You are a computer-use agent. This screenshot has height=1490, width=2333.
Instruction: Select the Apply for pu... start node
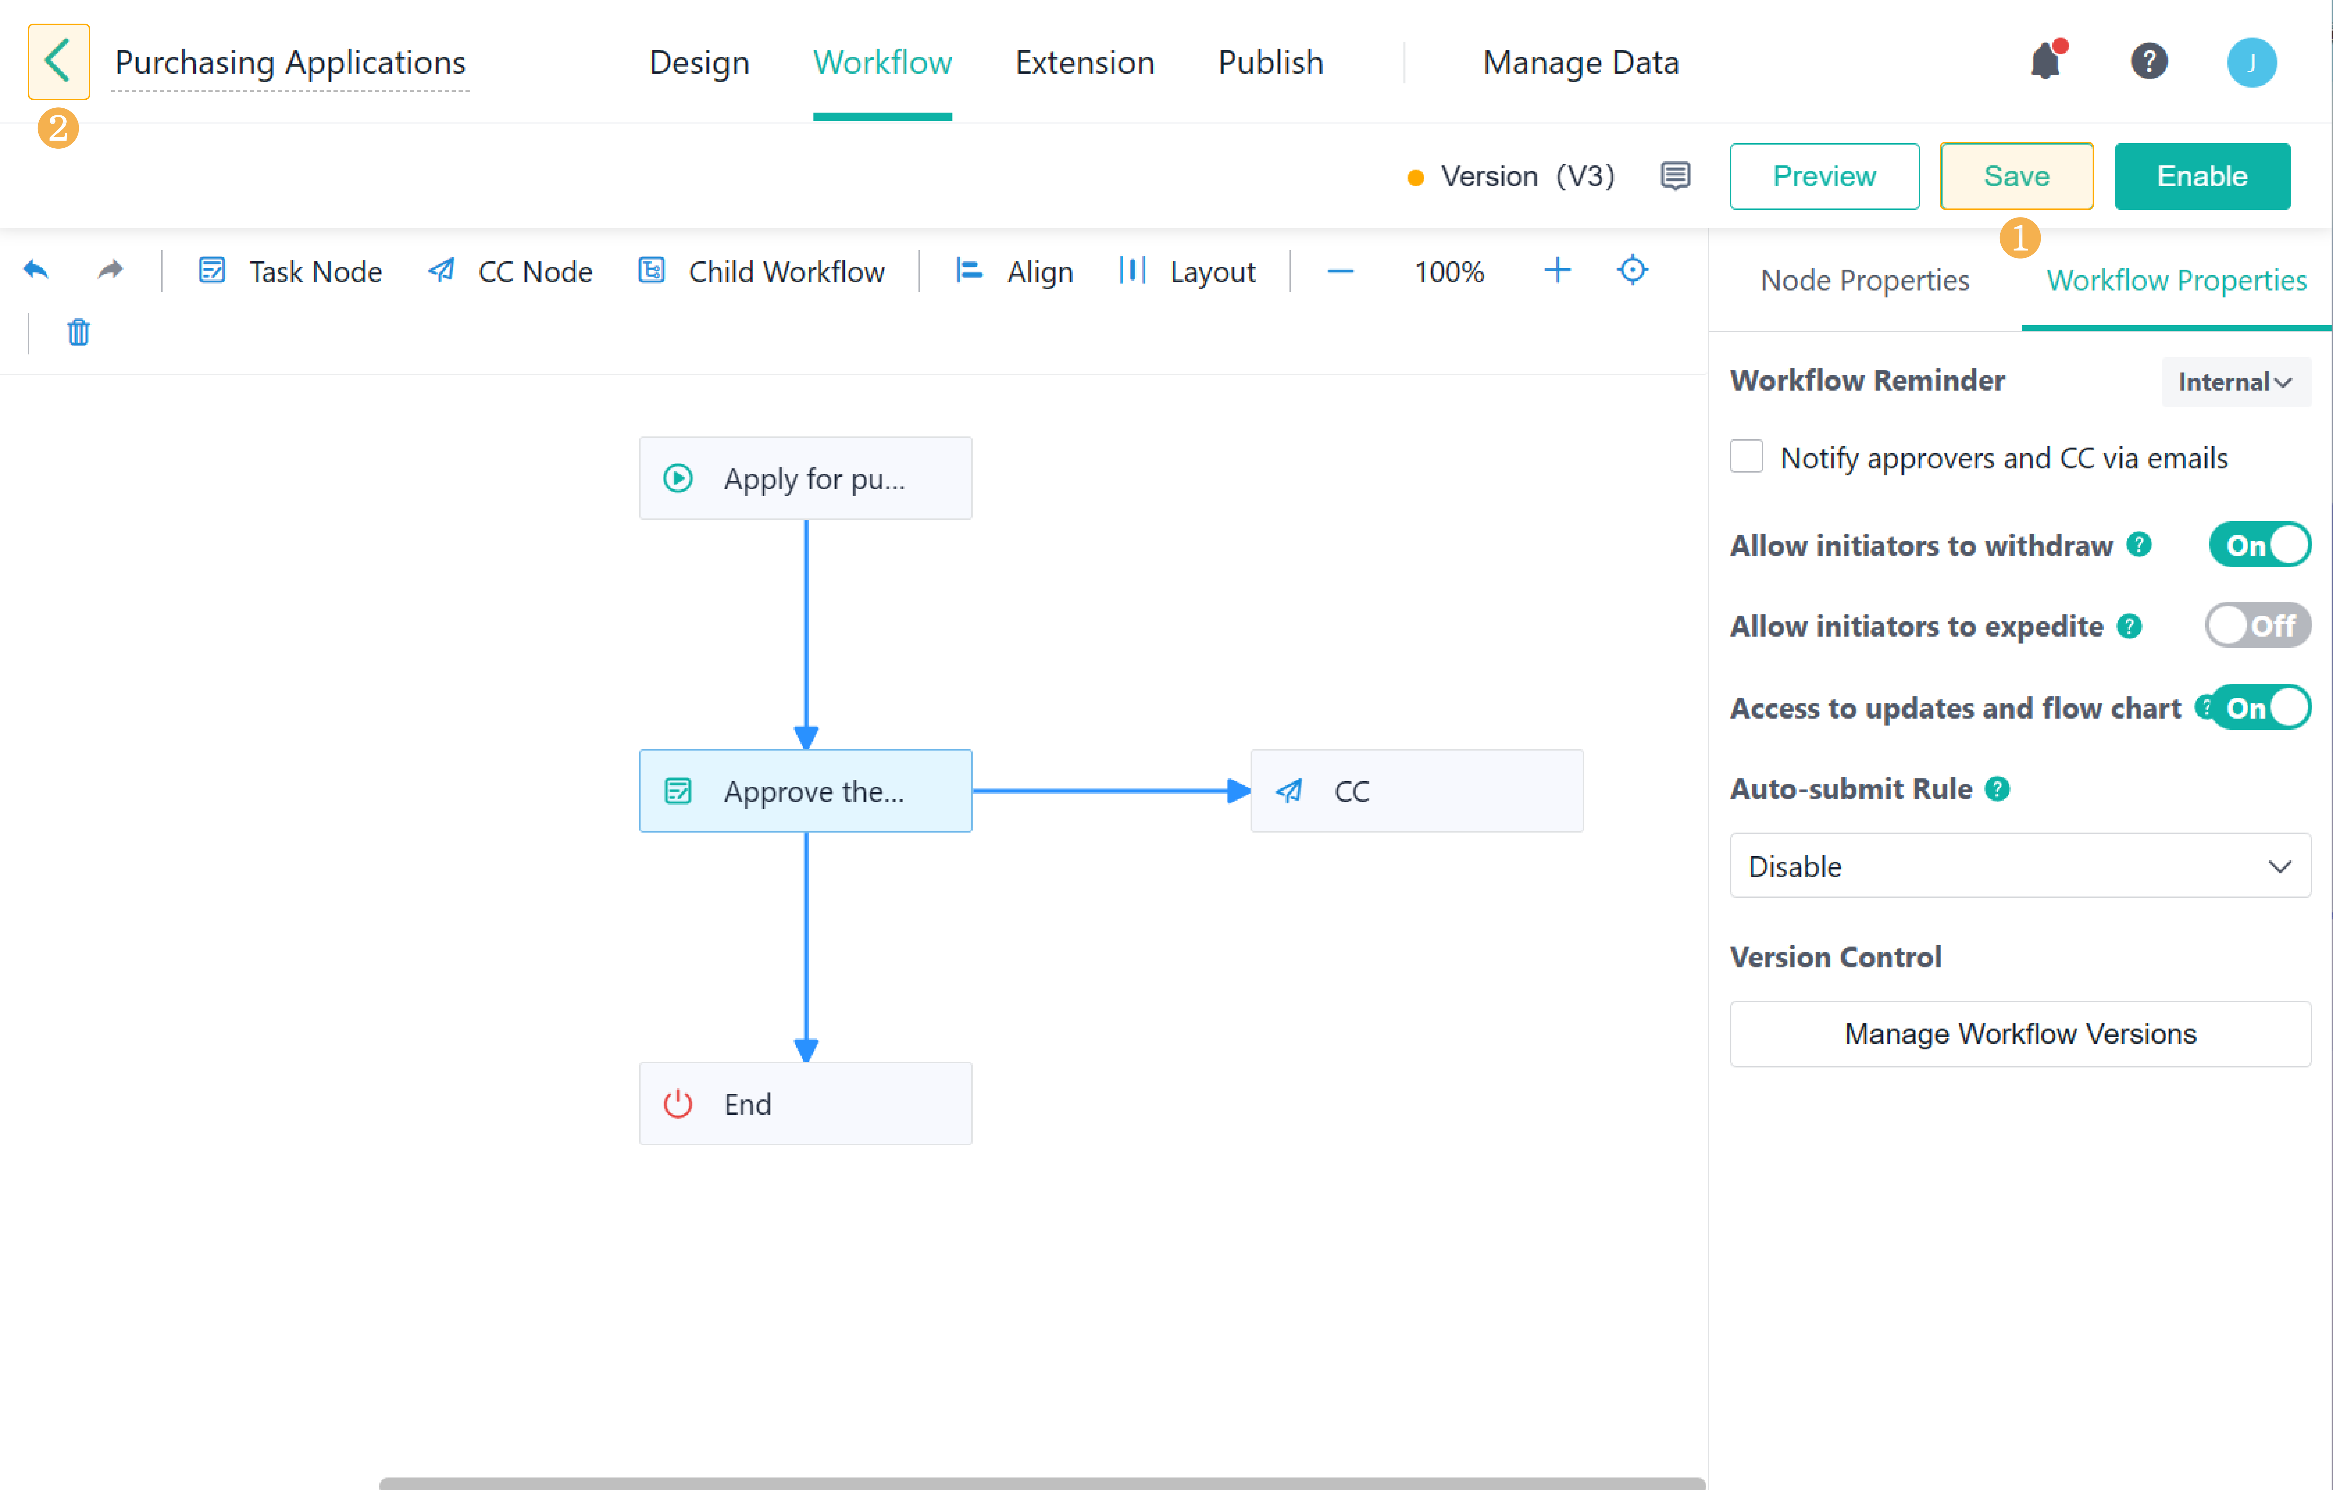pos(805,478)
